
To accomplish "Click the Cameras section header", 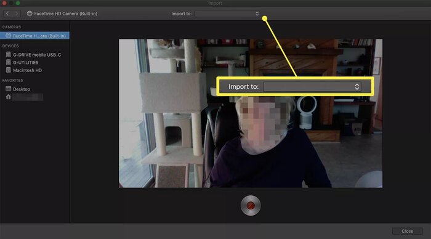I will coord(12,27).
